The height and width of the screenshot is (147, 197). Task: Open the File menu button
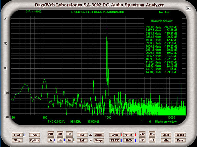(34, 135)
